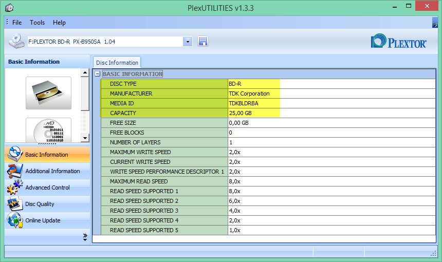Select the READ SPEED SUPPORTED 2 row label
Viewport: 442px width, 262px height.
[144, 201]
